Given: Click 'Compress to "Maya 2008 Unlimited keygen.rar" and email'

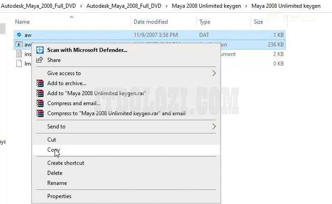Looking at the screenshot, I should (x=116, y=113).
